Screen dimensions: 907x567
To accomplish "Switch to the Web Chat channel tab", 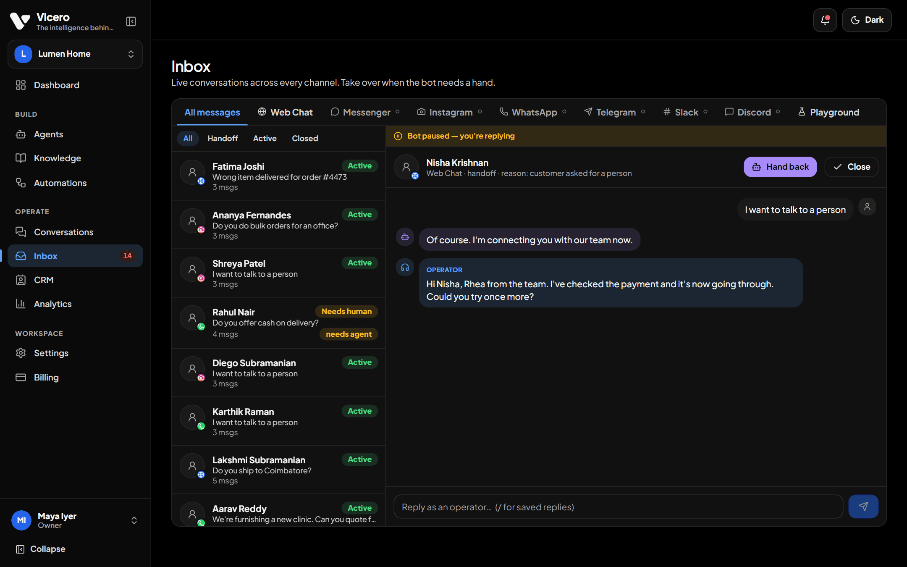I will (285, 113).
